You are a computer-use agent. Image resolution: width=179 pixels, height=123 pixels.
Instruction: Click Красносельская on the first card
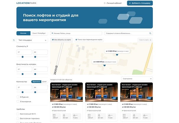[60, 111]
